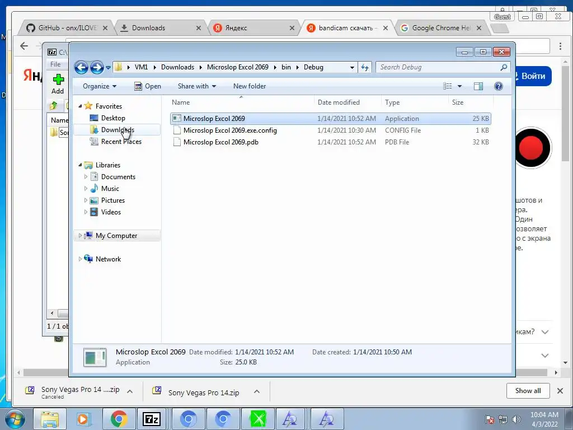Expand the Documents library arrow
The image size is (573, 430).
(86, 177)
